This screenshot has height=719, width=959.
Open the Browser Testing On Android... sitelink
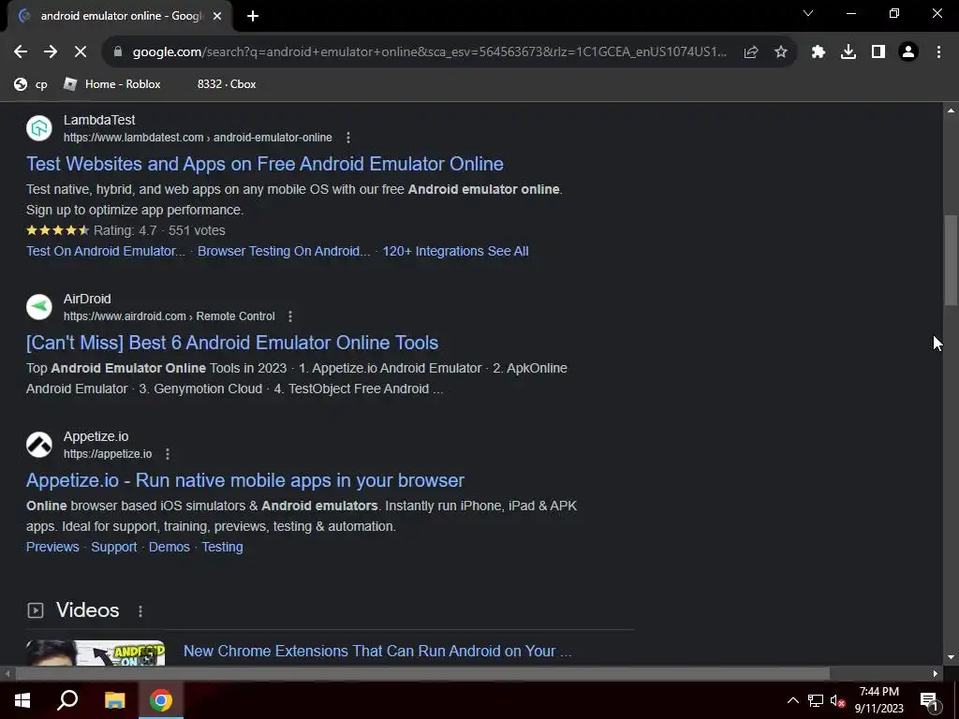tap(284, 251)
